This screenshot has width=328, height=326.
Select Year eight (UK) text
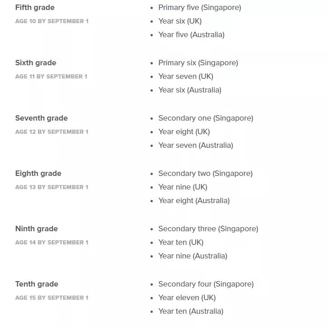click(184, 132)
